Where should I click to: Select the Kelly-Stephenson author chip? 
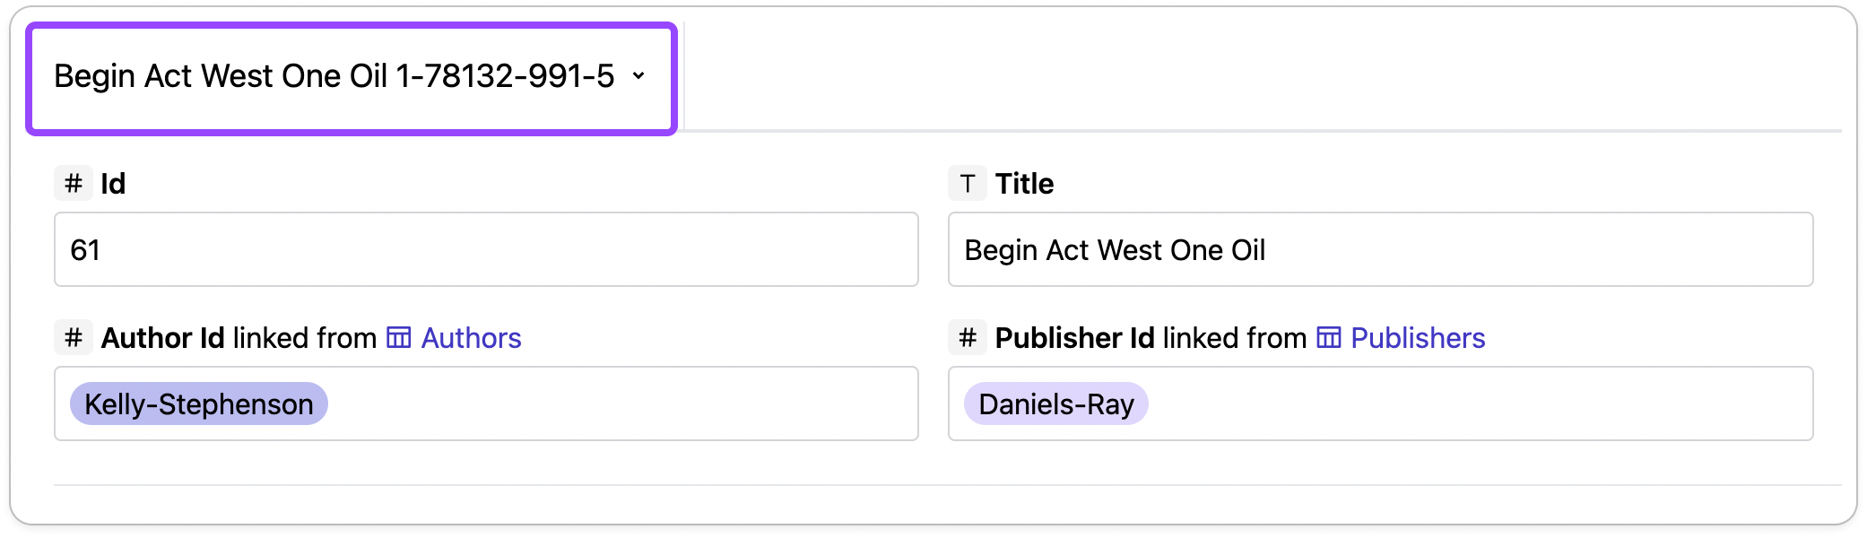[199, 404]
